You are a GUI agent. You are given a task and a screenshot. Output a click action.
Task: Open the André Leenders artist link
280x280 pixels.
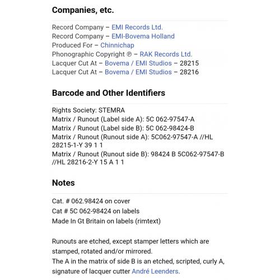tap(156, 271)
